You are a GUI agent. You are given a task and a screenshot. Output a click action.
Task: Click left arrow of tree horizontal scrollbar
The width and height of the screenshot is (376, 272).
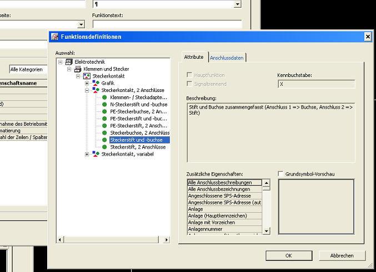click(60, 239)
